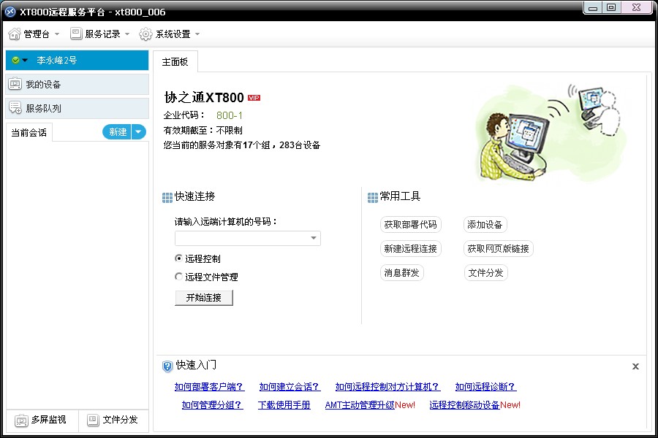Close the 快速入门 panel
This screenshot has width=658, height=438.
(x=635, y=366)
